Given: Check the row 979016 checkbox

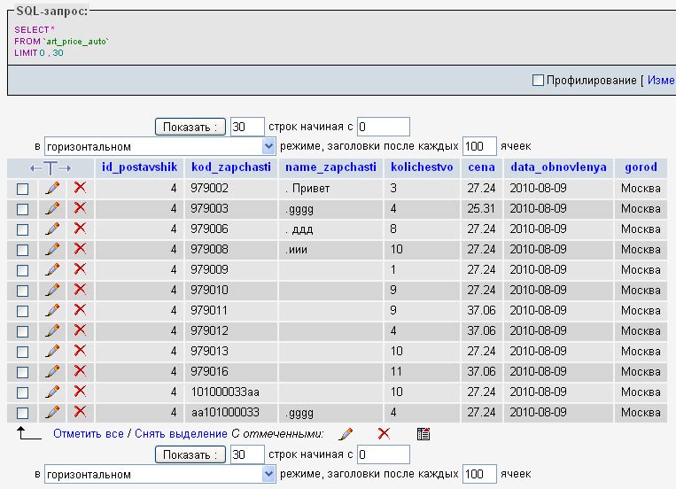Looking at the screenshot, I should click(x=22, y=372).
